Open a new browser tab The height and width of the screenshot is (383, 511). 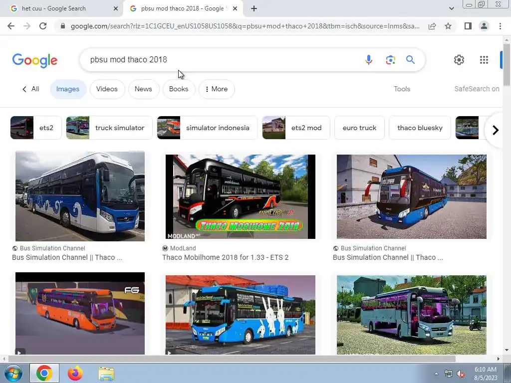click(x=254, y=8)
